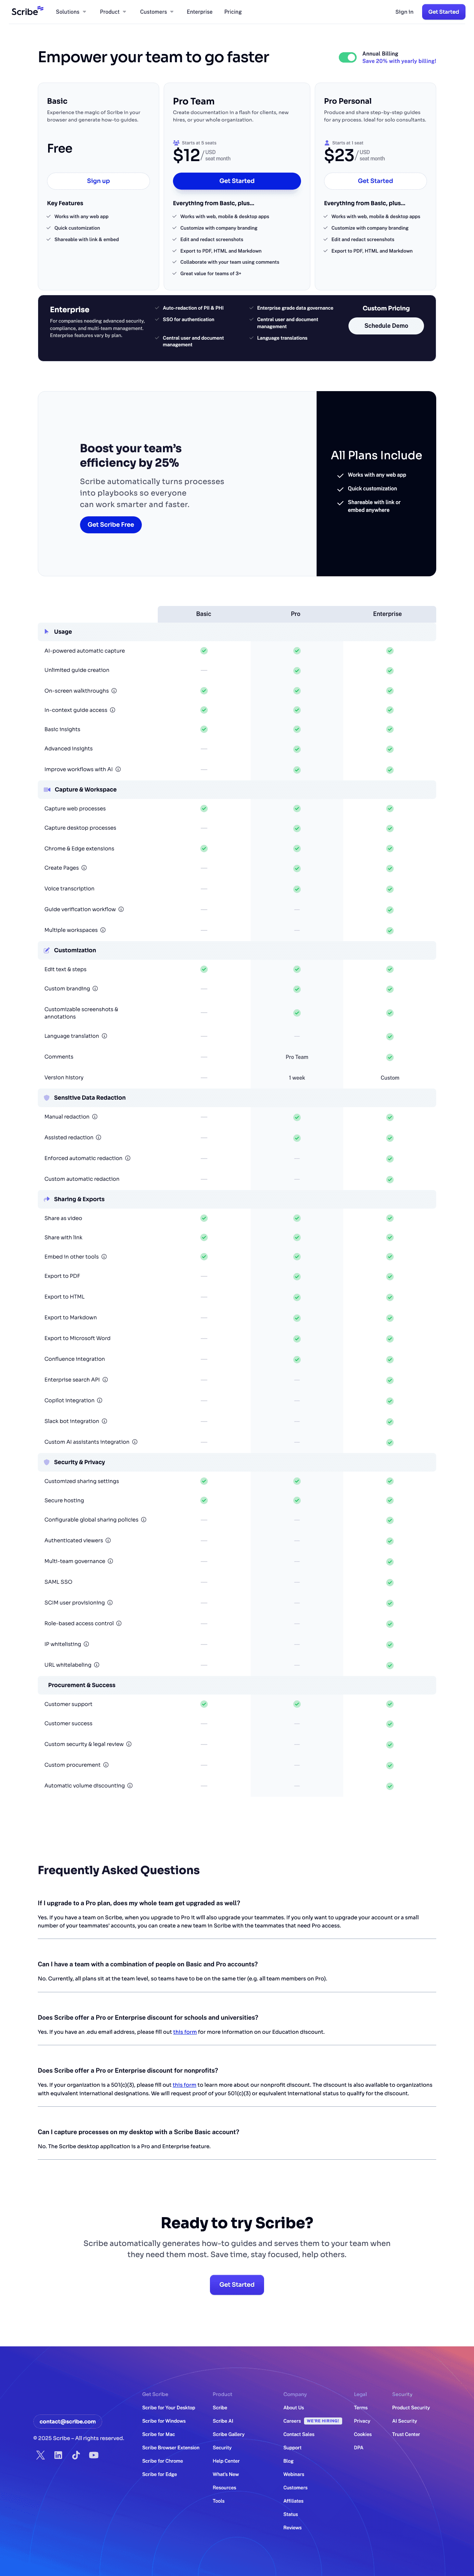Go to Enterprise in top navigation
Screen dimensions: 474x2576
point(199,12)
